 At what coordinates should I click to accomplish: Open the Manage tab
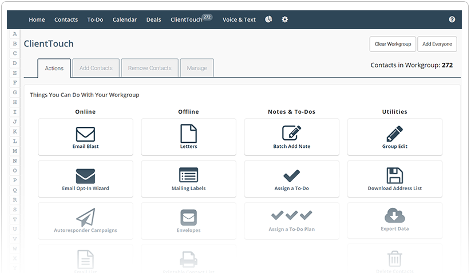197,68
